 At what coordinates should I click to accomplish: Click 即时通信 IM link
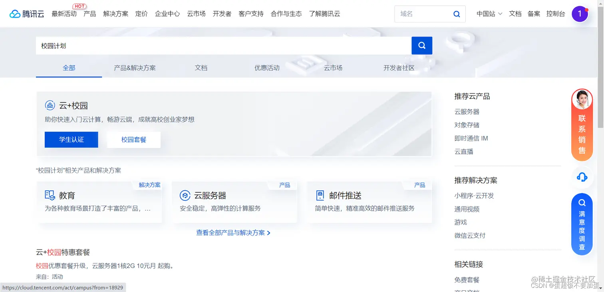click(471, 138)
